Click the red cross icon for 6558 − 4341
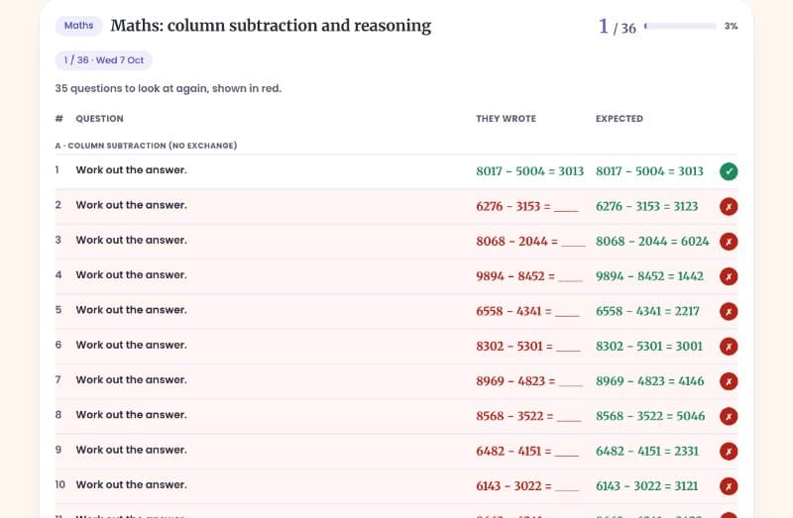 click(x=729, y=311)
